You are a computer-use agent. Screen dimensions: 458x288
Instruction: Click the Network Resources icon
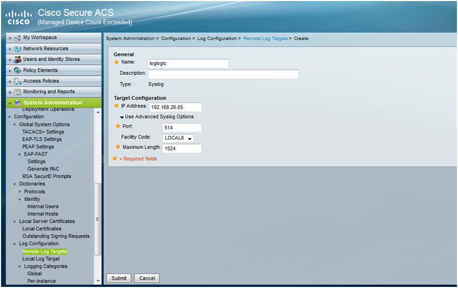(17, 49)
